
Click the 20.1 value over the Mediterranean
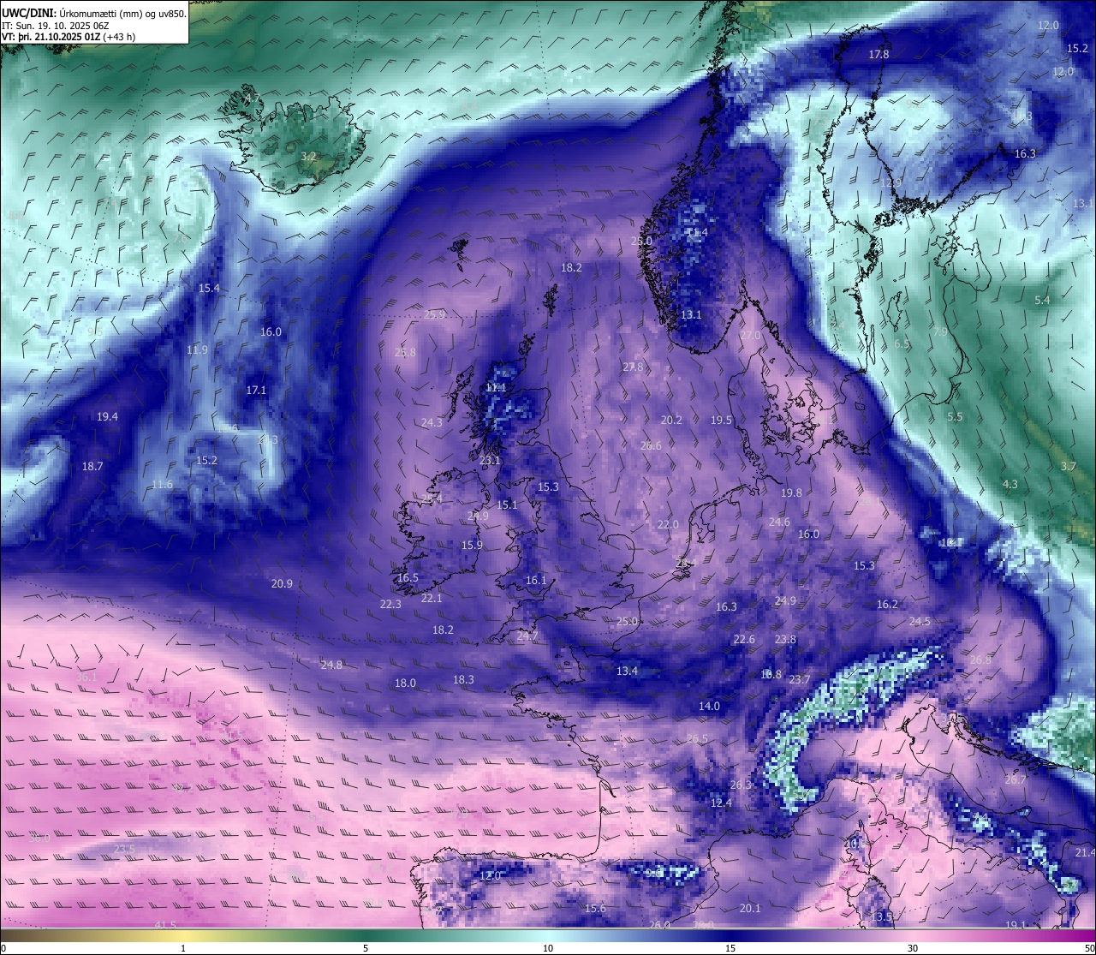[x=750, y=908]
